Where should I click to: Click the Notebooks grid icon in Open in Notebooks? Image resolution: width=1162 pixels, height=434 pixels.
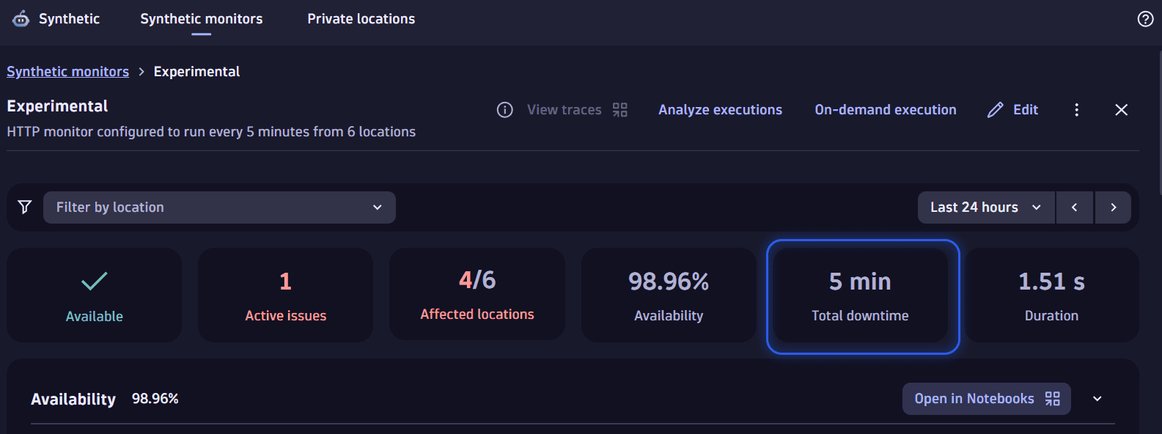pos(1053,399)
